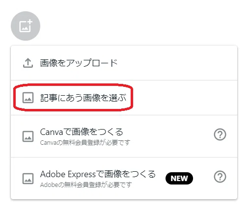This screenshot has height=211, width=251.
Task: Click blank space in the upload row
Action: (177, 63)
